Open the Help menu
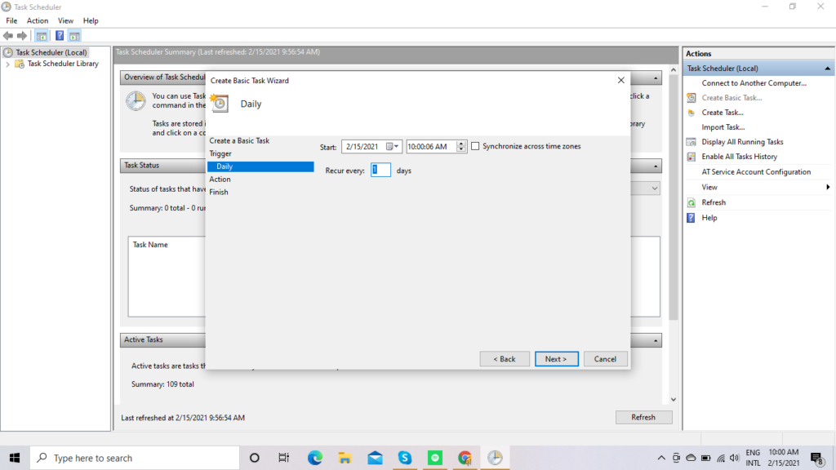 tap(91, 20)
